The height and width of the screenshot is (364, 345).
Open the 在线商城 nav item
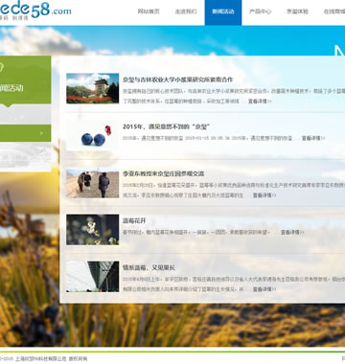[334, 11]
